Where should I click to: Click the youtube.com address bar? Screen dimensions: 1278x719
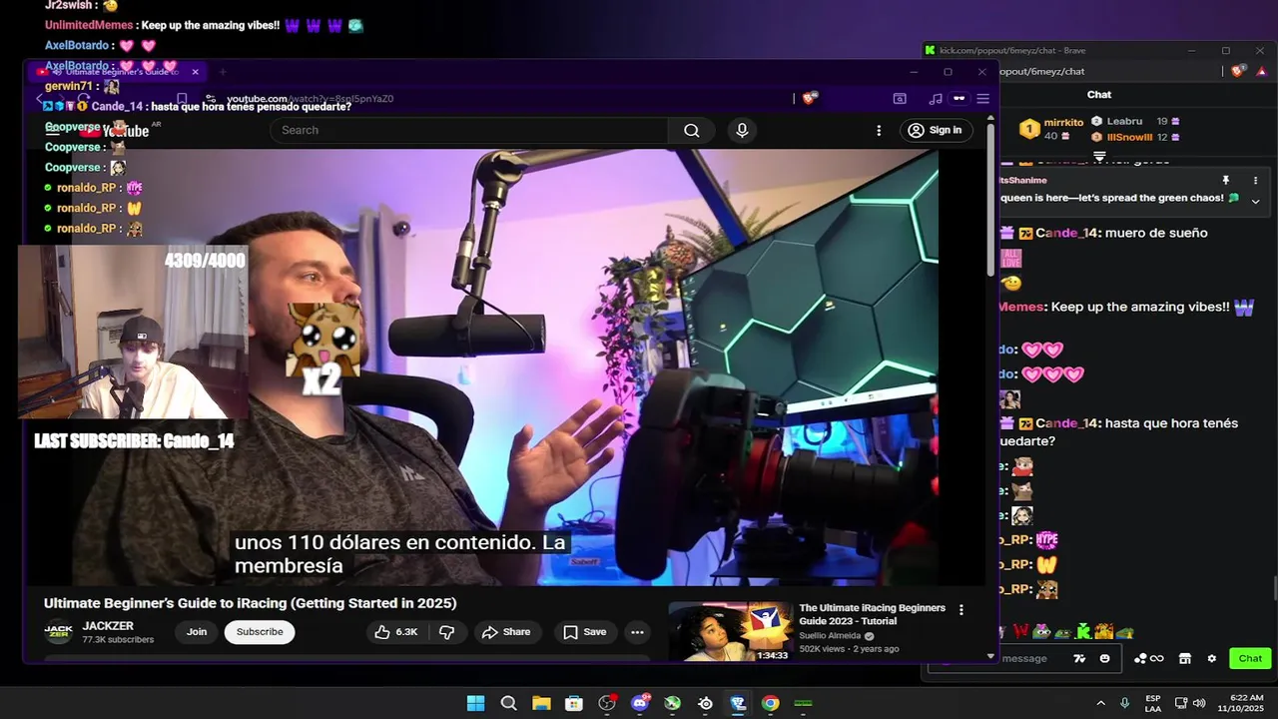coord(499,99)
